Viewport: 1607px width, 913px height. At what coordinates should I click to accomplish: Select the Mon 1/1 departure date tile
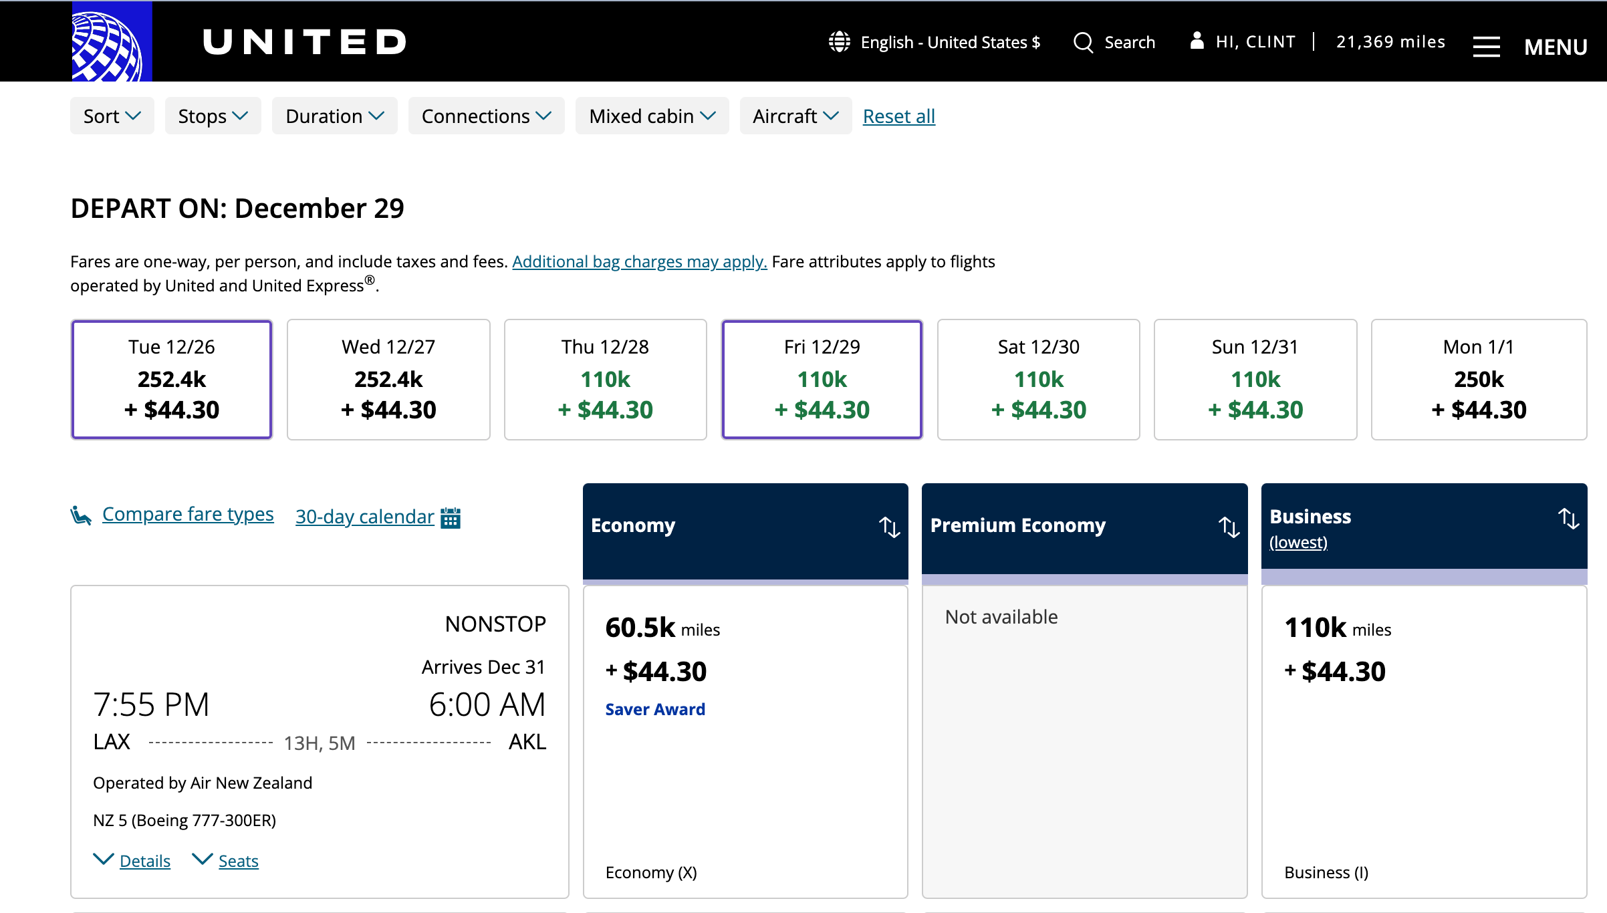pyautogui.click(x=1478, y=379)
